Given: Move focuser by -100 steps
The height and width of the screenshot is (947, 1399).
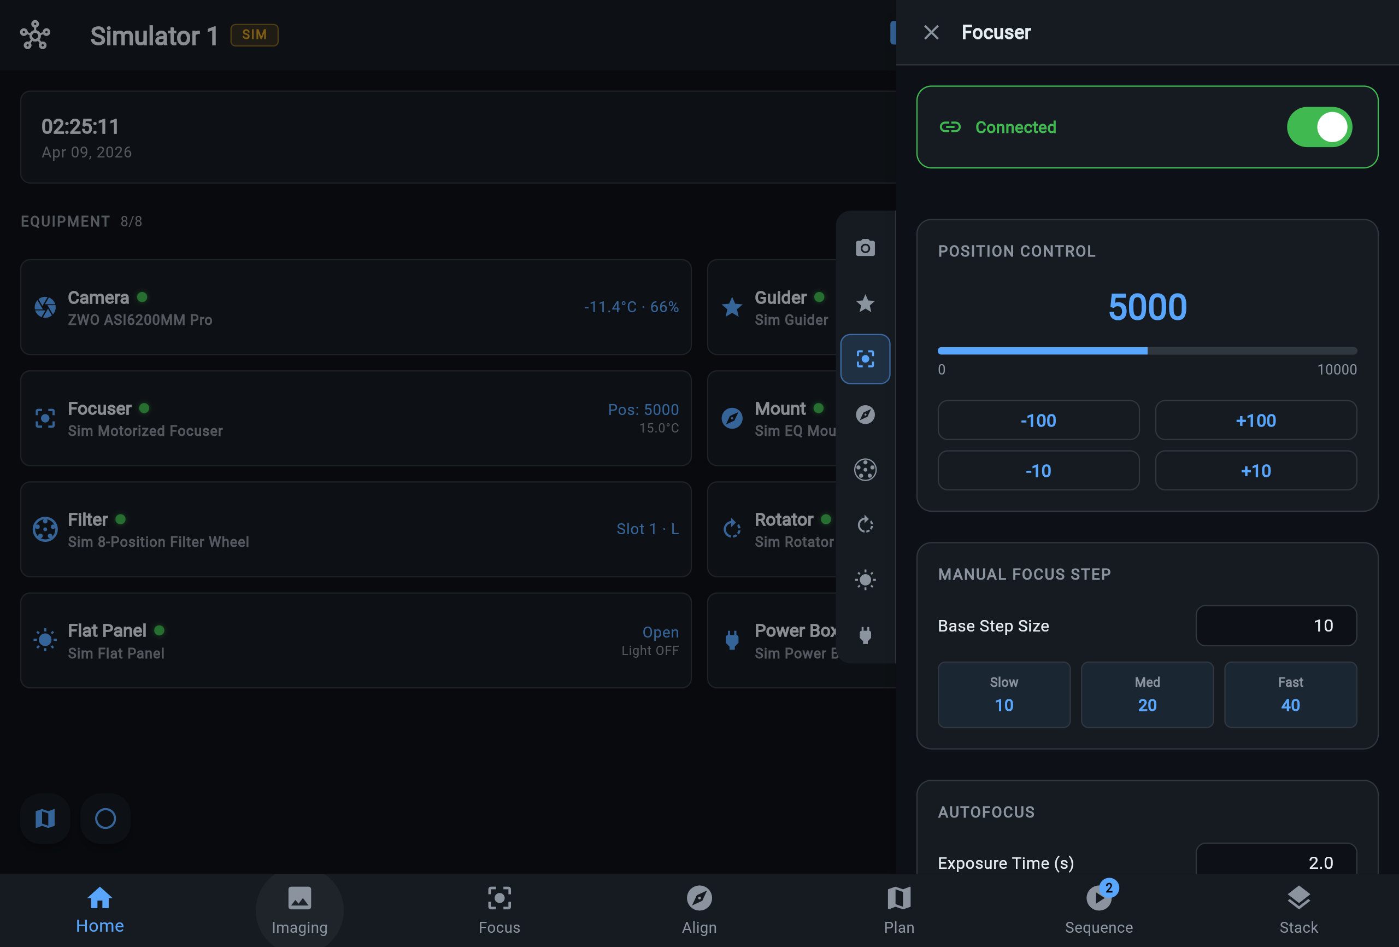Looking at the screenshot, I should 1038,420.
